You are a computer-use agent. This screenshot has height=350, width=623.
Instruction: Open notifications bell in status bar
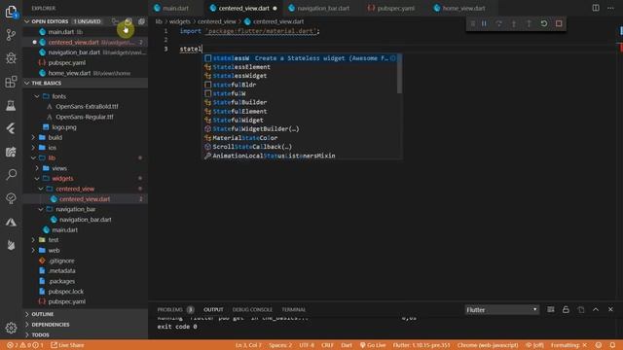[x=612, y=345]
